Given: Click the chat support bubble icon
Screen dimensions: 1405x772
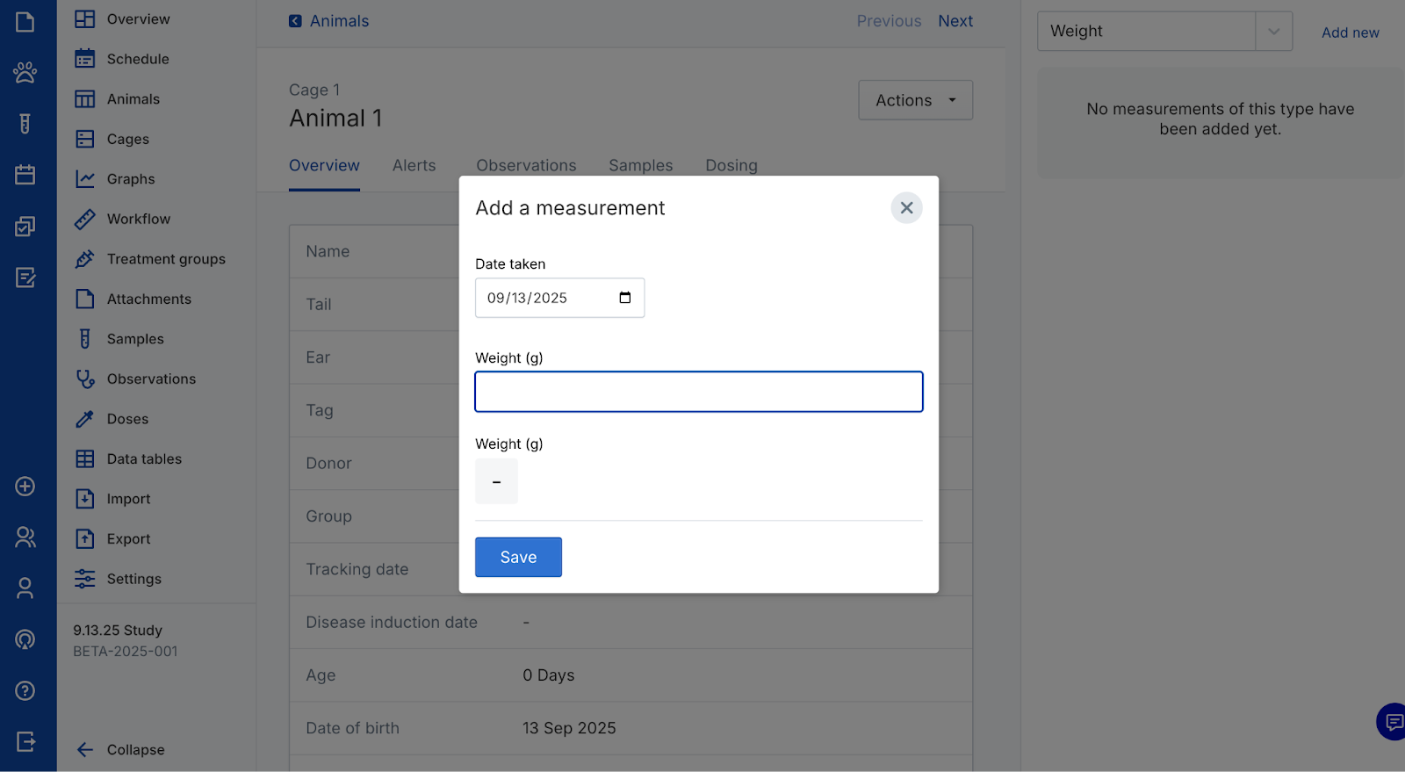Looking at the screenshot, I should click(1393, 722).
